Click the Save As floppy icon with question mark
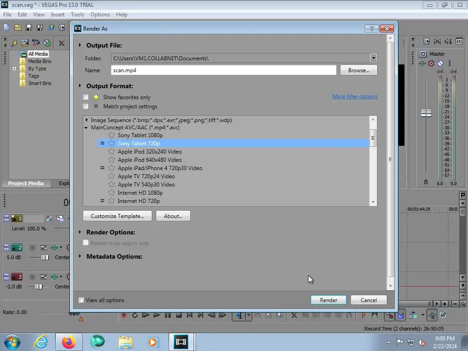468x351 pixels. tap(40, 27)
